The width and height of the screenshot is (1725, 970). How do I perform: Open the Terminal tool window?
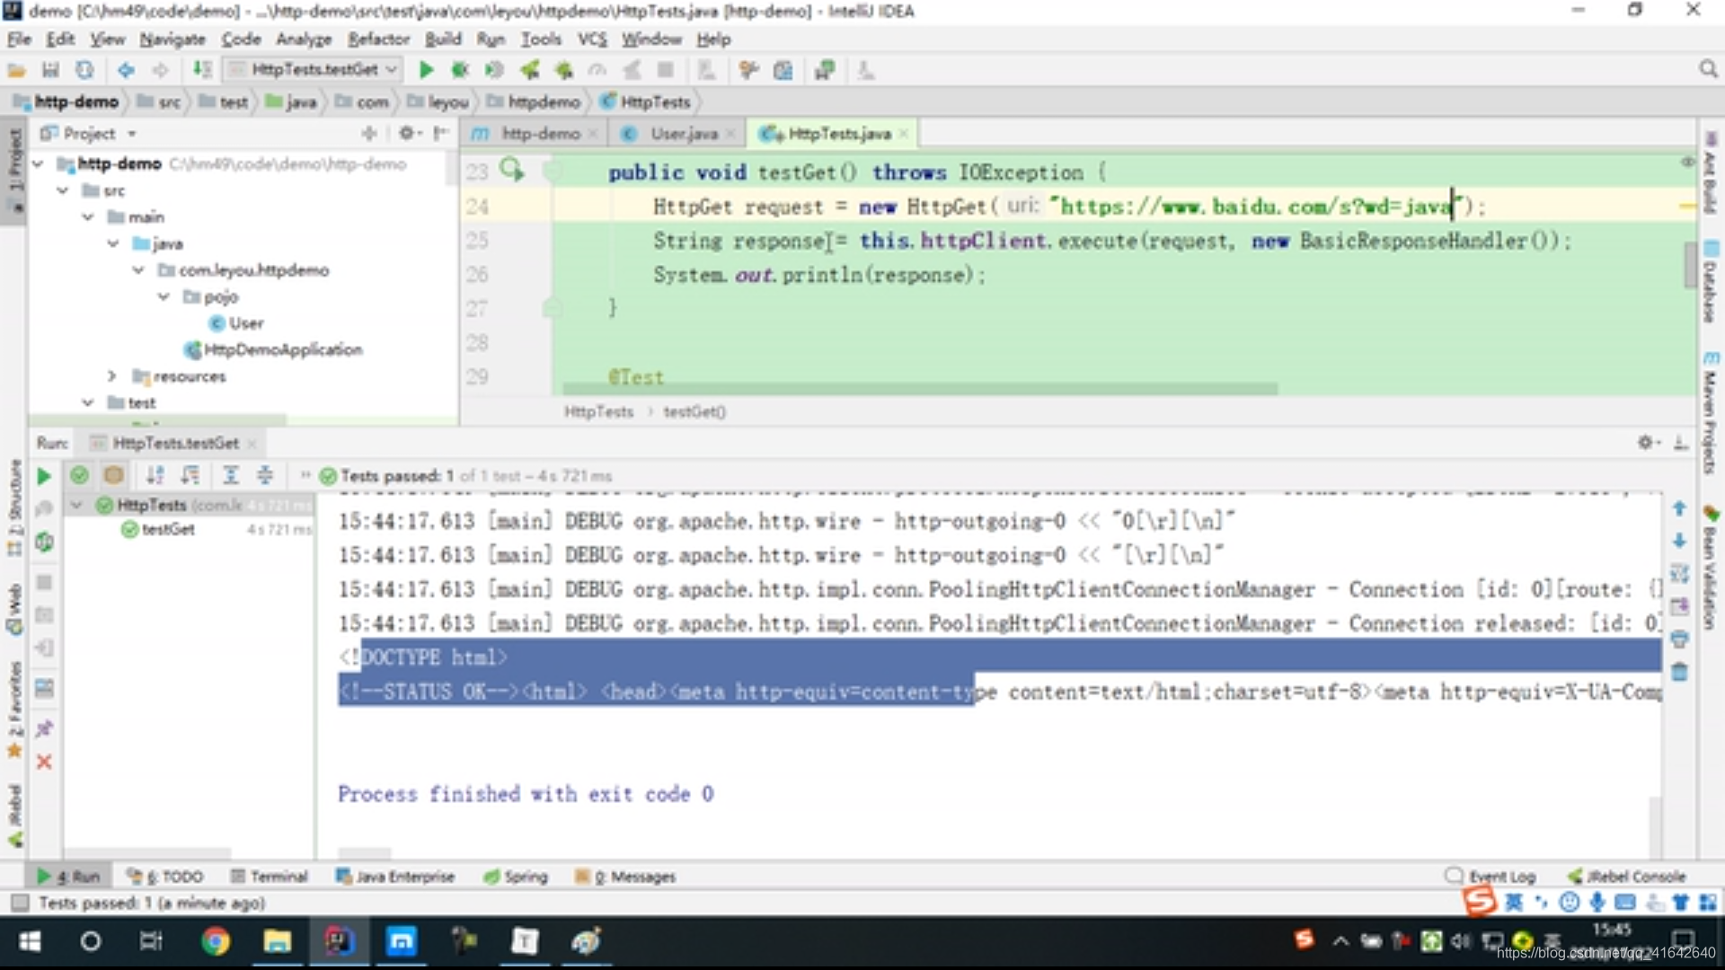pos(270,877)
